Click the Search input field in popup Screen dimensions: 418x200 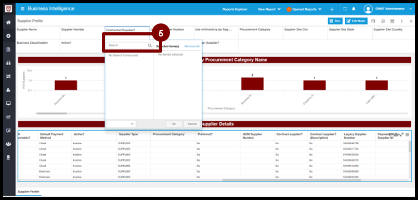tap(127, 45)
